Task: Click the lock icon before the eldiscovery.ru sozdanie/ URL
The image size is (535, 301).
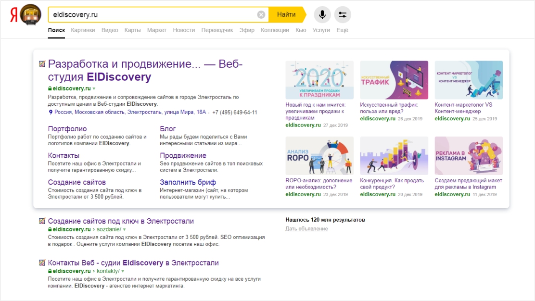Action: [50, 229]
